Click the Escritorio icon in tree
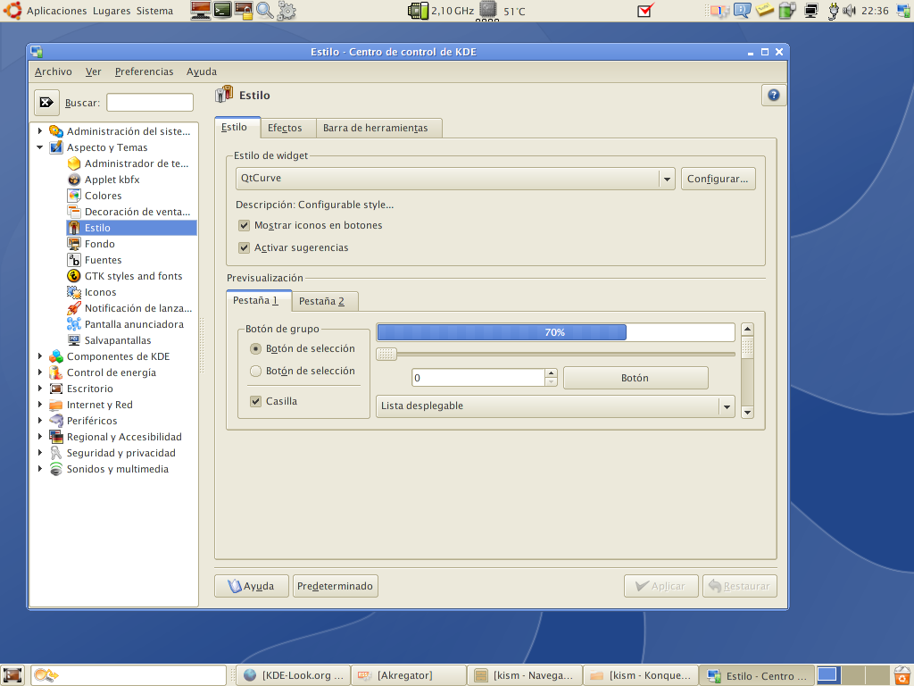Screen dimensions: 914x686 click(56, 389)
